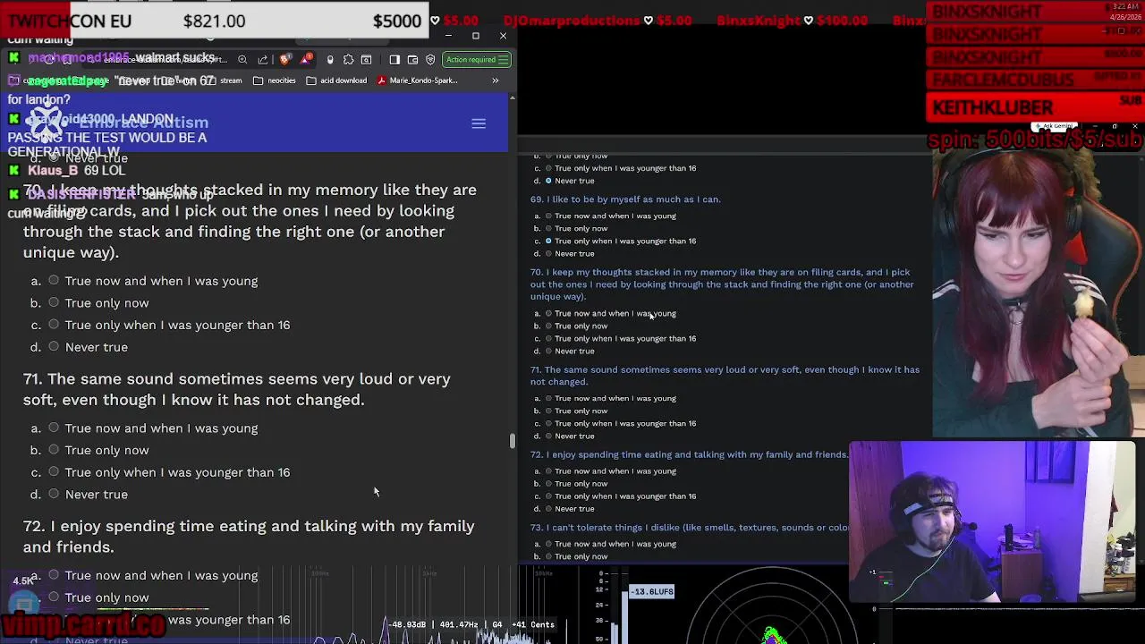Screen dimensions: 1145x644
Task: Select 'True only when younger than 16' for question 70 left window
Action: 54,325
